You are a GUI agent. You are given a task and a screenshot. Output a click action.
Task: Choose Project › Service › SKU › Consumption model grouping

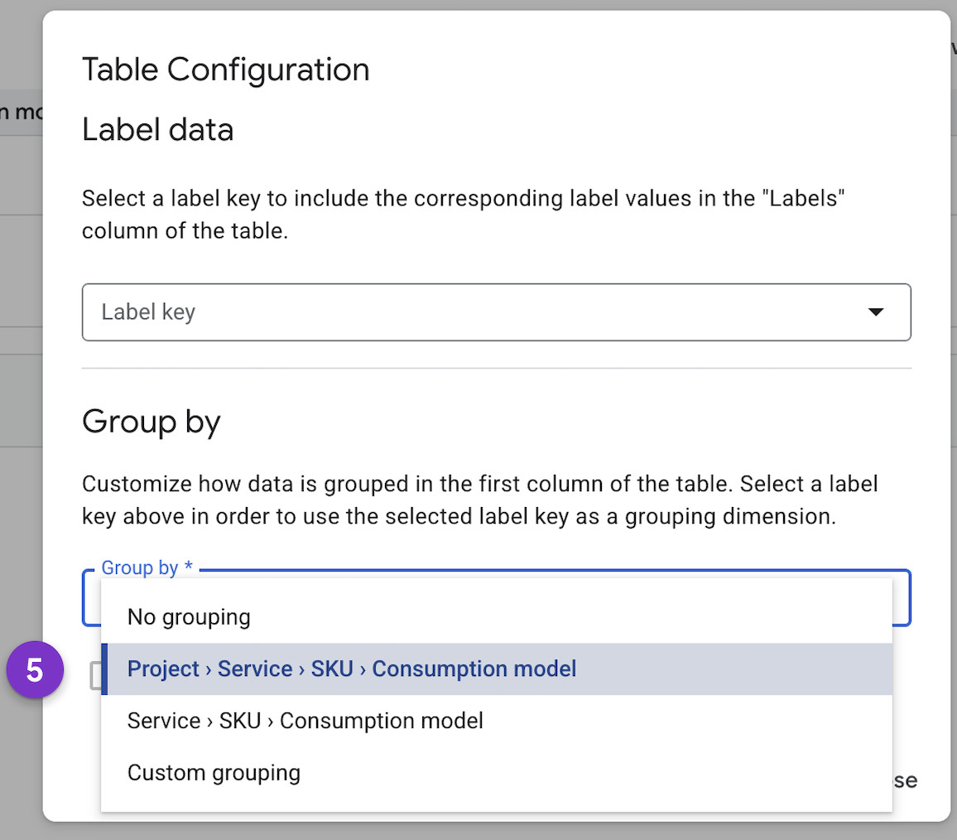[x=350, y=669]
